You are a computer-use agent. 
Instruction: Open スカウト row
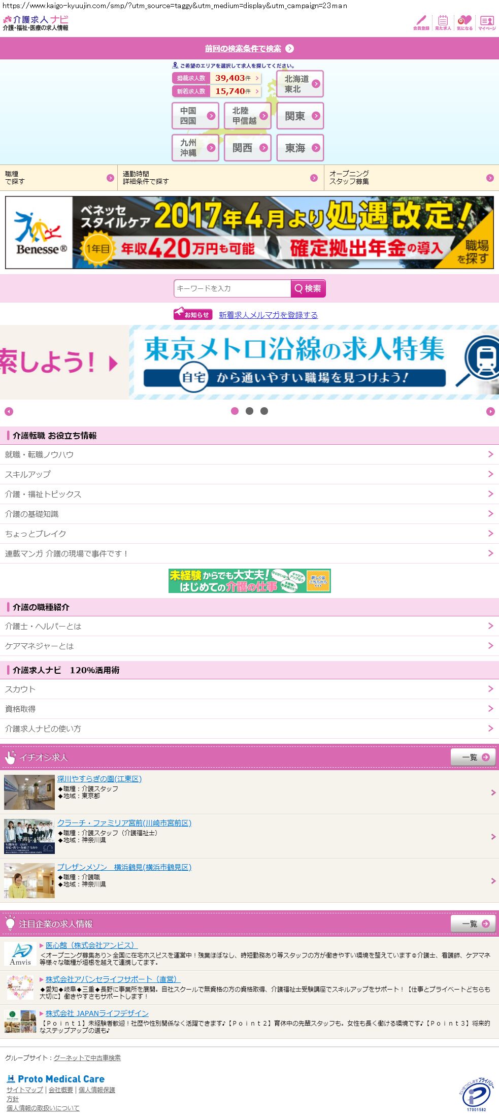[249, 689]
